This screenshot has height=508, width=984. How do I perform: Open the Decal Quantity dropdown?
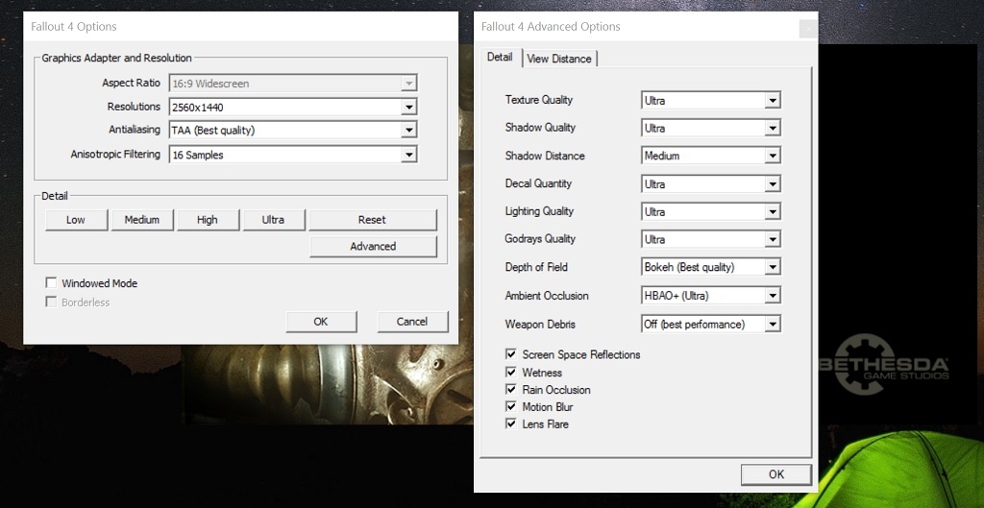(x=711, y=184)
